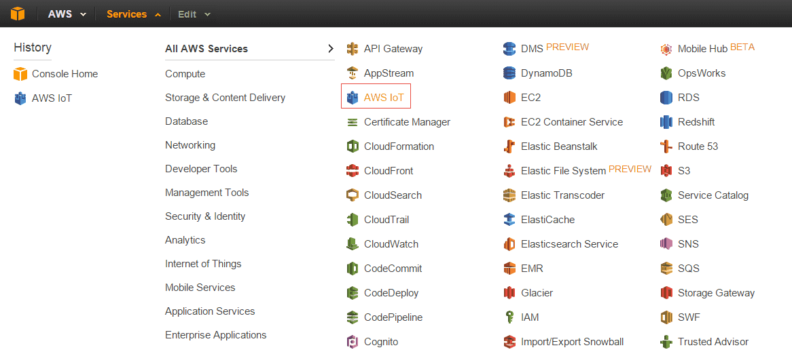Click the Certificate Manager icon

[353, 122]
